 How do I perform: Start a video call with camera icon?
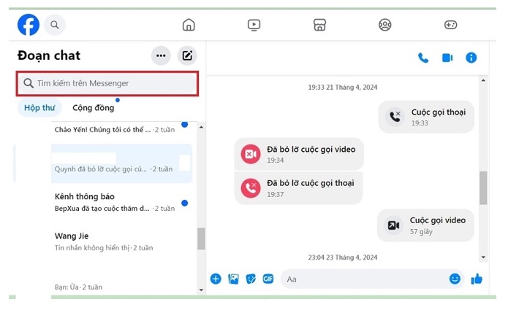(x=447, y=58)
